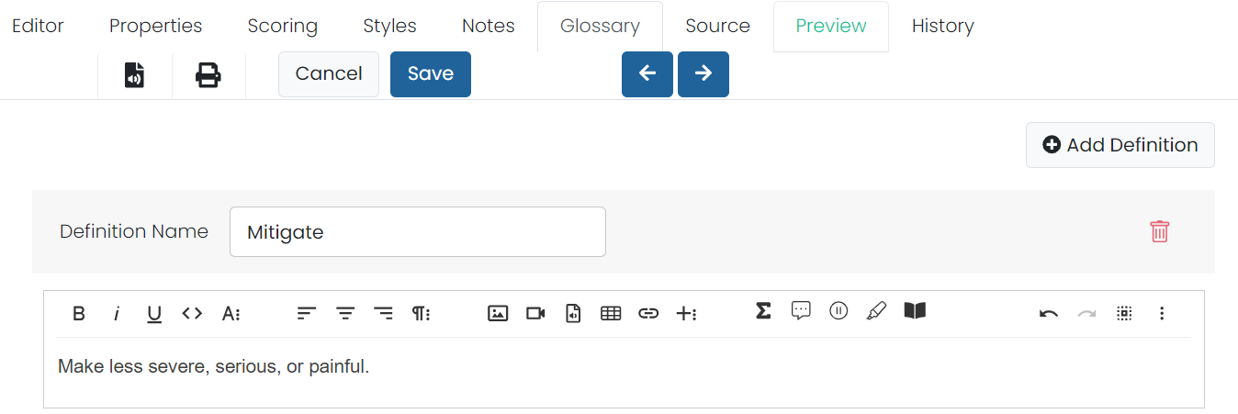Open the math formula sigma tool
The width and height of the screenshot is (1238, 414).
pyautogui.click(x=763, y=311)
